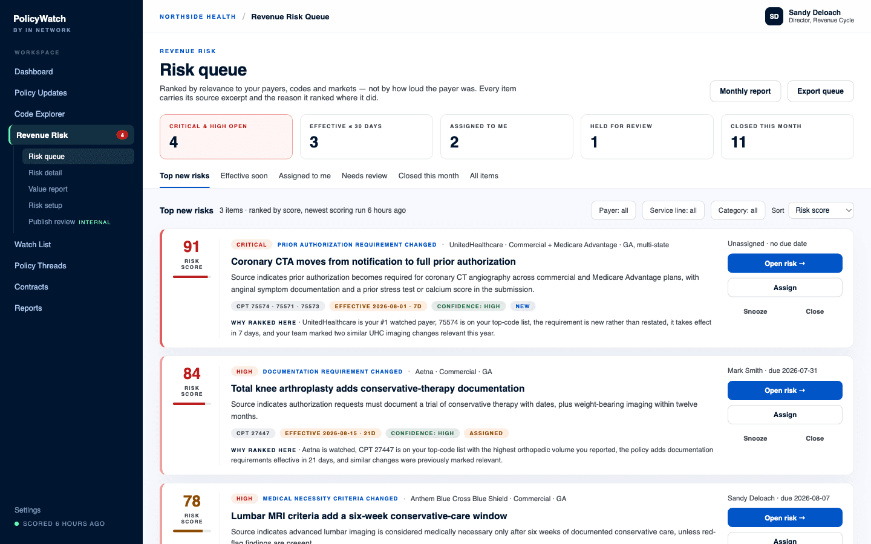Viewport: 871px width, 544px height.
Task: Switch to All items tab
Action: (x=484, y=176)
